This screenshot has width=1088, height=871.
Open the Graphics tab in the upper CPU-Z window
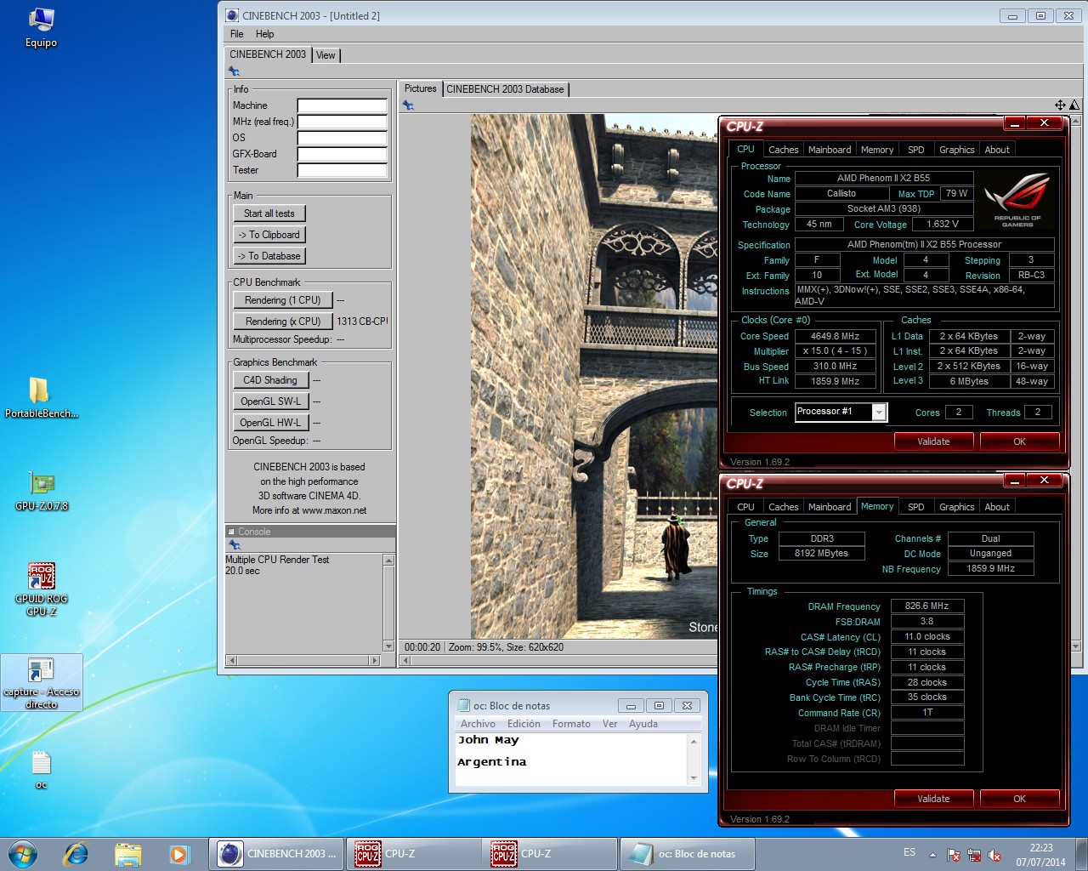(x=956, y=150)
